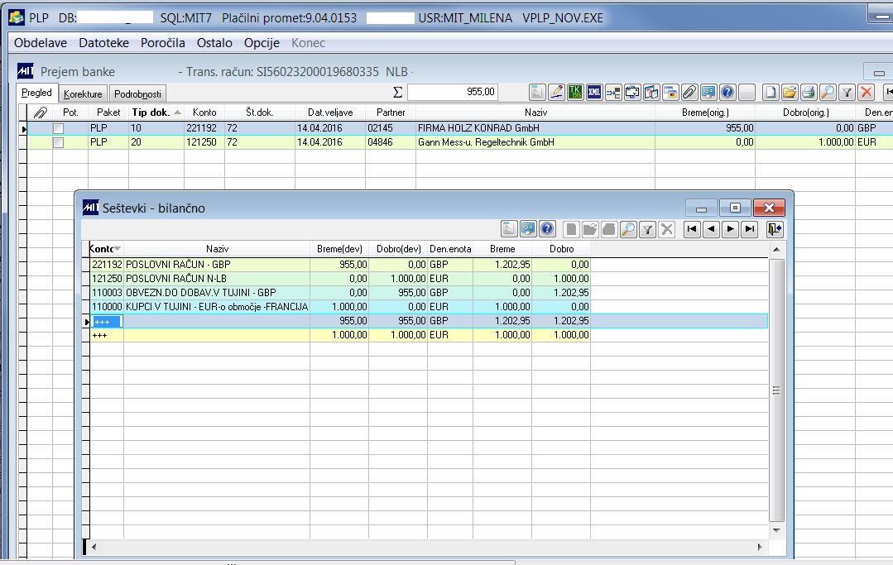
Task: Click help question mark in Prejem banke toolbar
Action: 727,92
